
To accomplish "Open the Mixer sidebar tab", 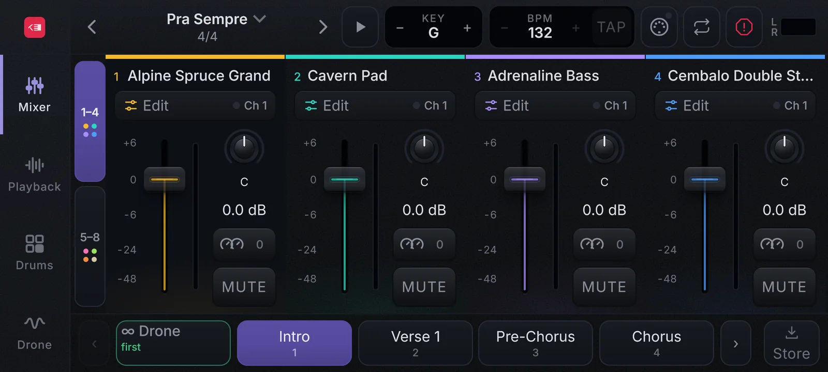I will pyautogui.click(x=35, y=95).
